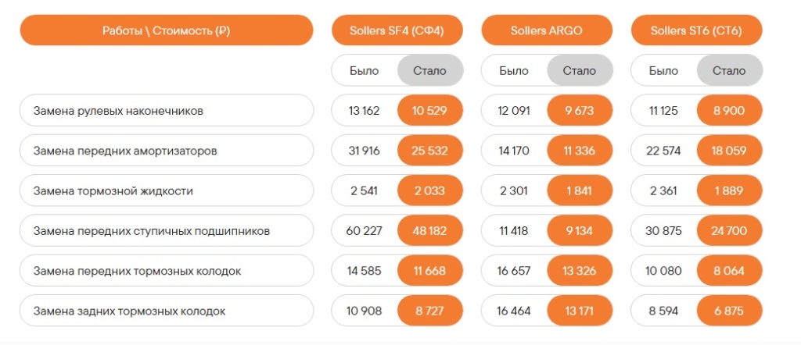
Task: Open Замена передних амортизаторов row
Action: (x=167, y=151)
